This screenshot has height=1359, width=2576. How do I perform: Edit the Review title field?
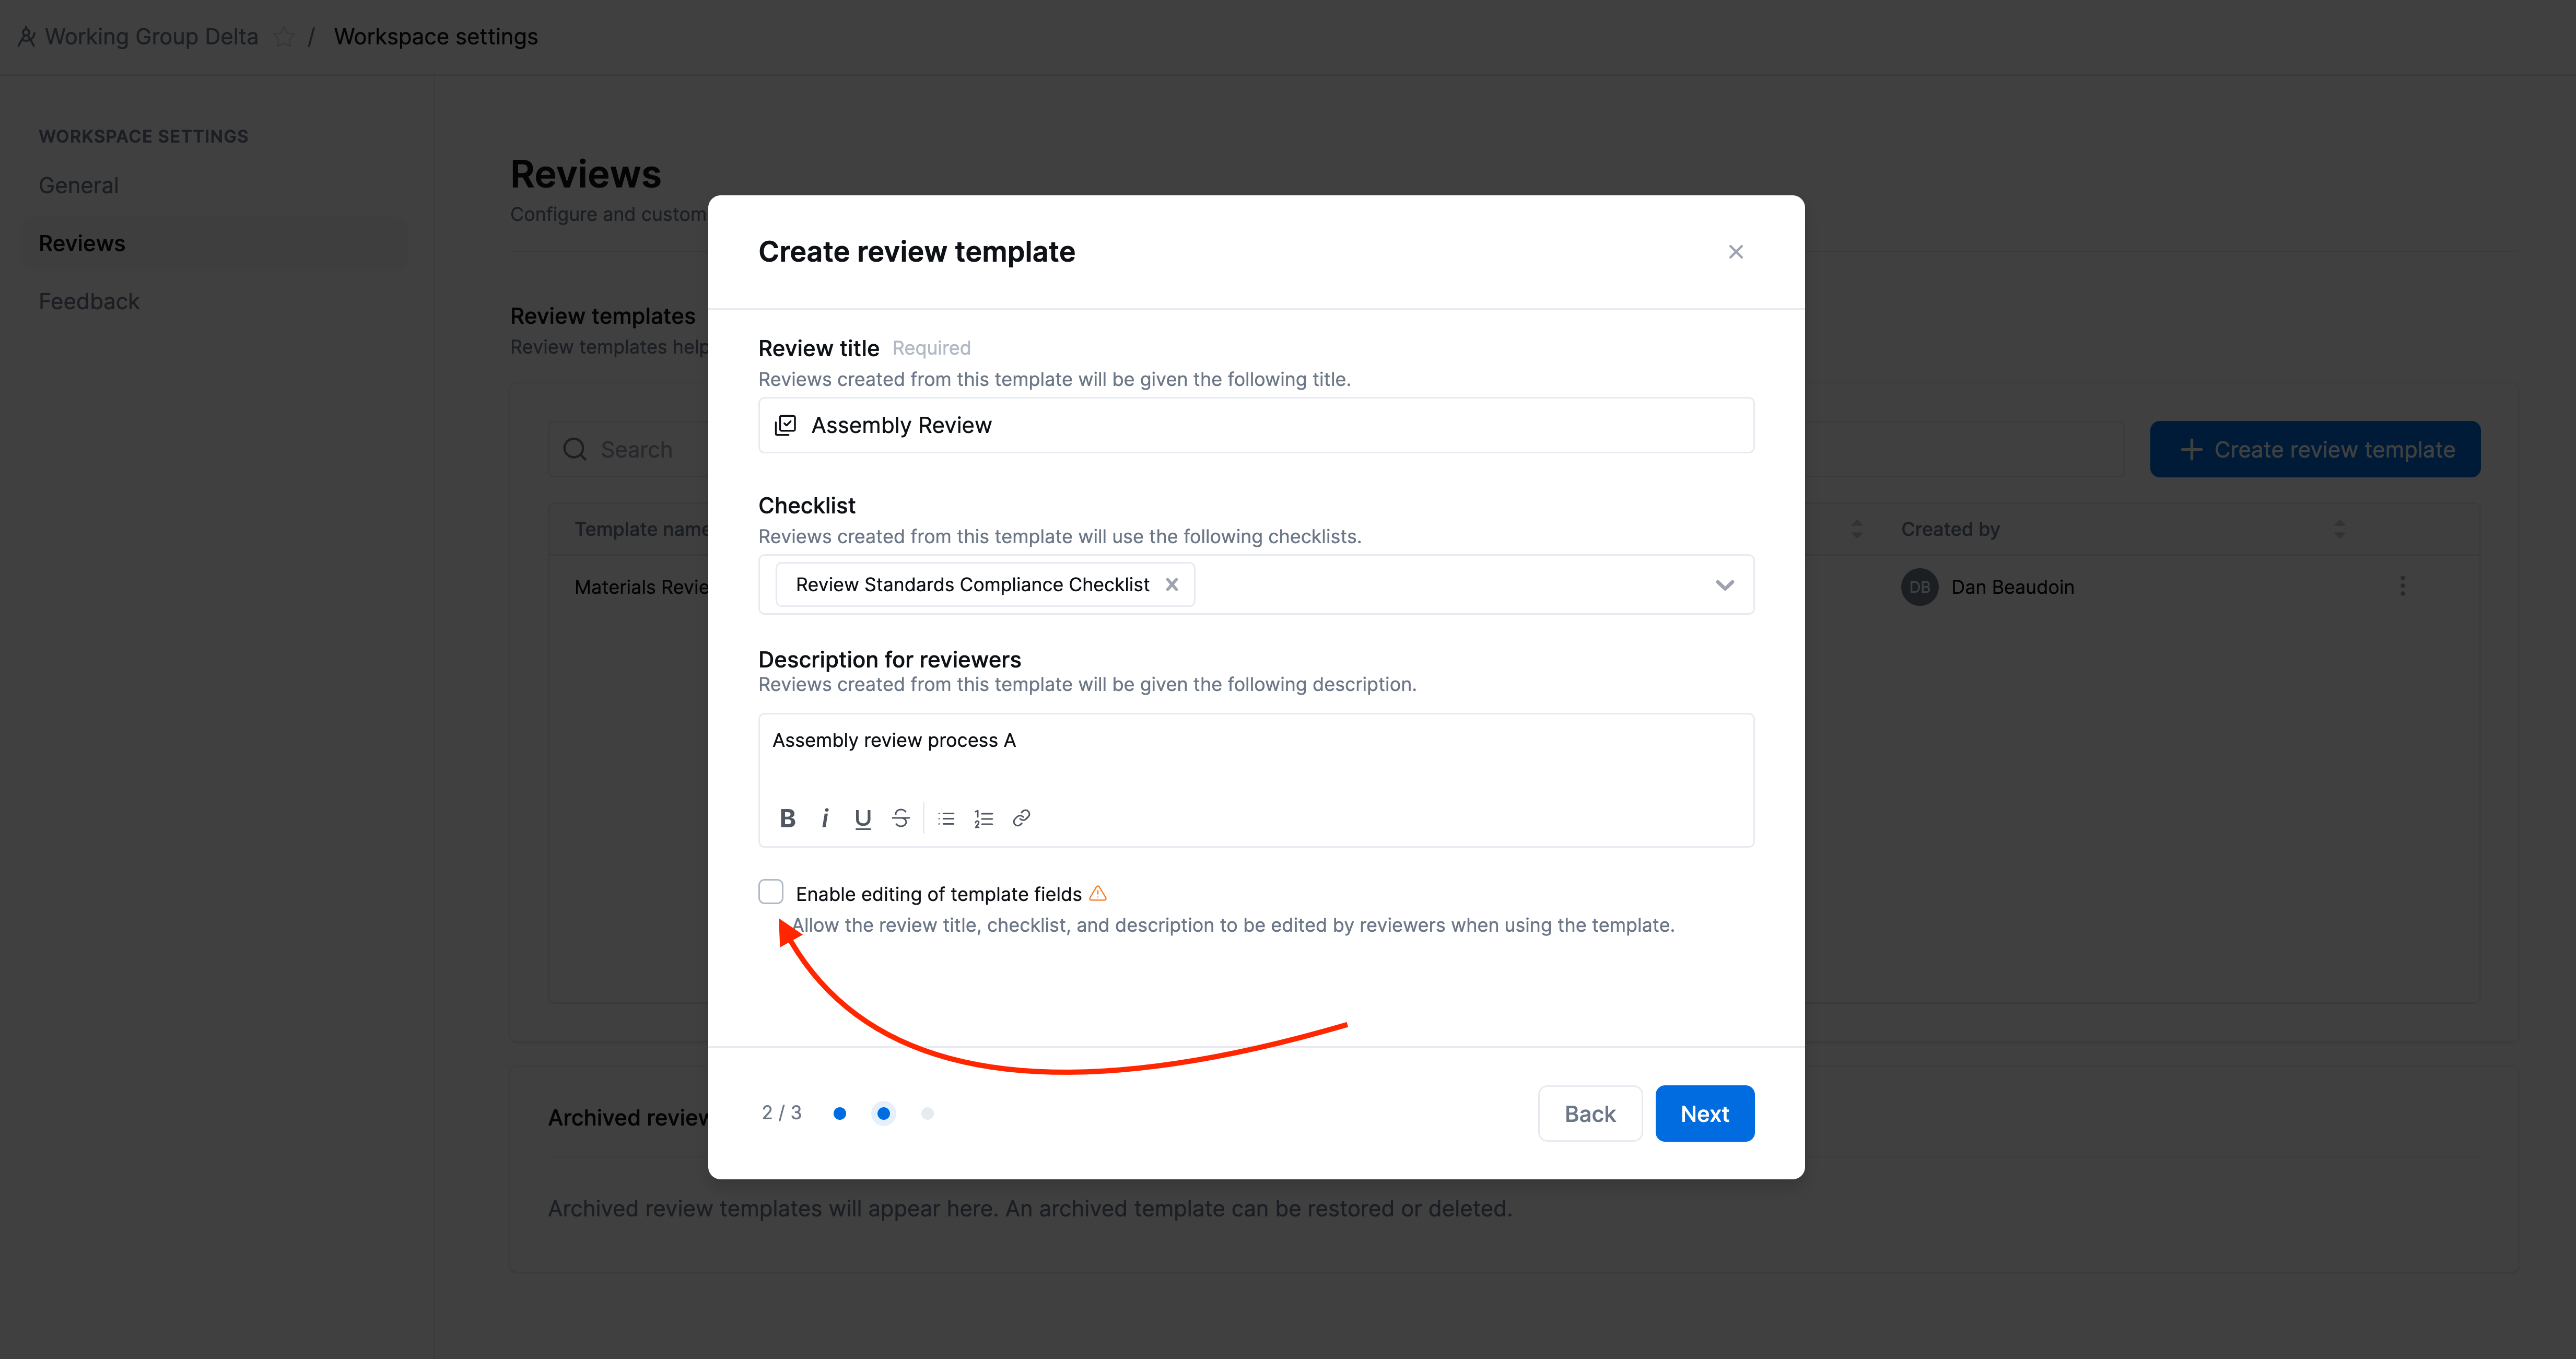click(1256, 425)
